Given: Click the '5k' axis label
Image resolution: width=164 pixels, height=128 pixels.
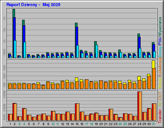Looking at the screenshot, I should (4, 30).
